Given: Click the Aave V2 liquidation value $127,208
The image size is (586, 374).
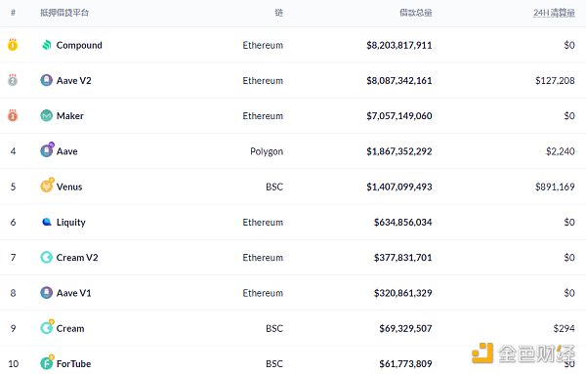Looking at the screenshot, I should point(555,81).
